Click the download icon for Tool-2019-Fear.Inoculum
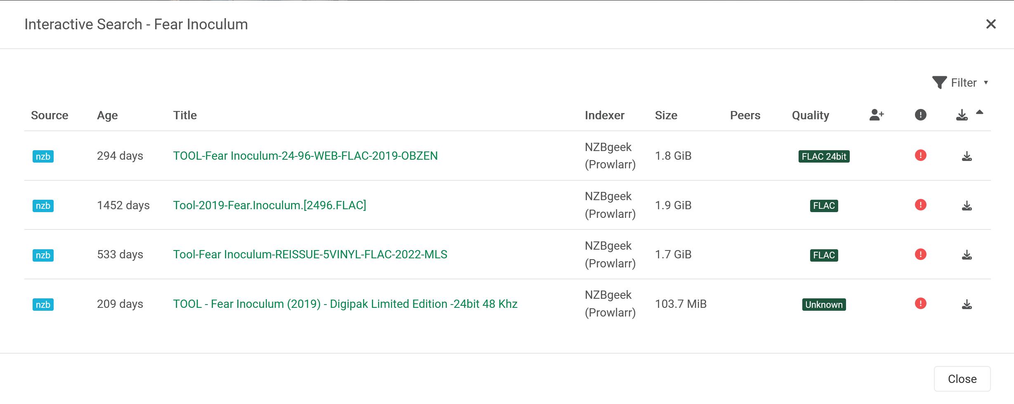 (x=968, y=205)
